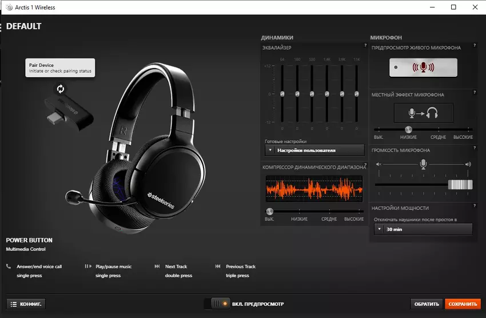Click the live microphone preview button
486x318 pixels.
coord(424,67)
